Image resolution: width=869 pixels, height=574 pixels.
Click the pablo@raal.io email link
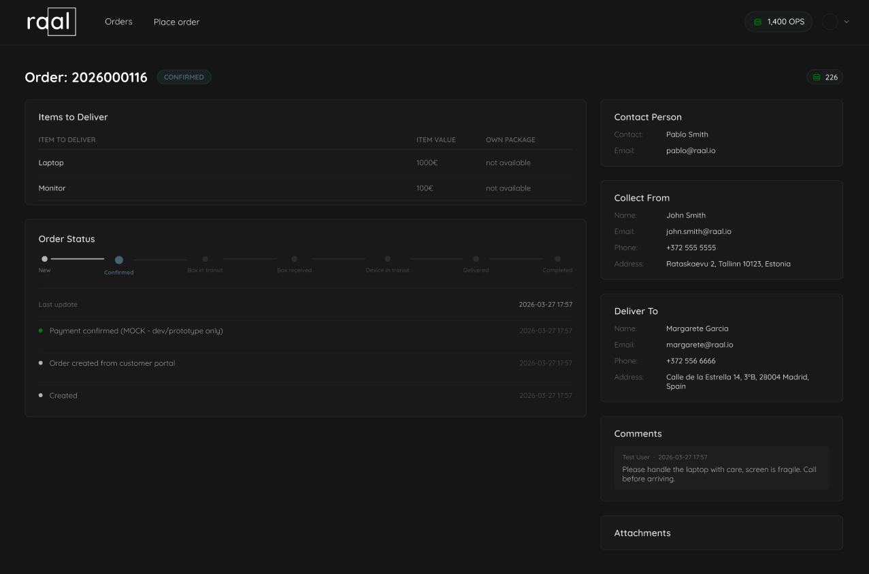691,150
